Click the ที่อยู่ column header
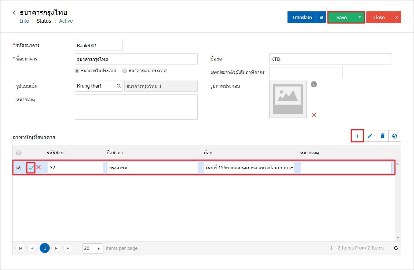The height and width of the screenshot is (270, 414). click(x=208, y=153)
